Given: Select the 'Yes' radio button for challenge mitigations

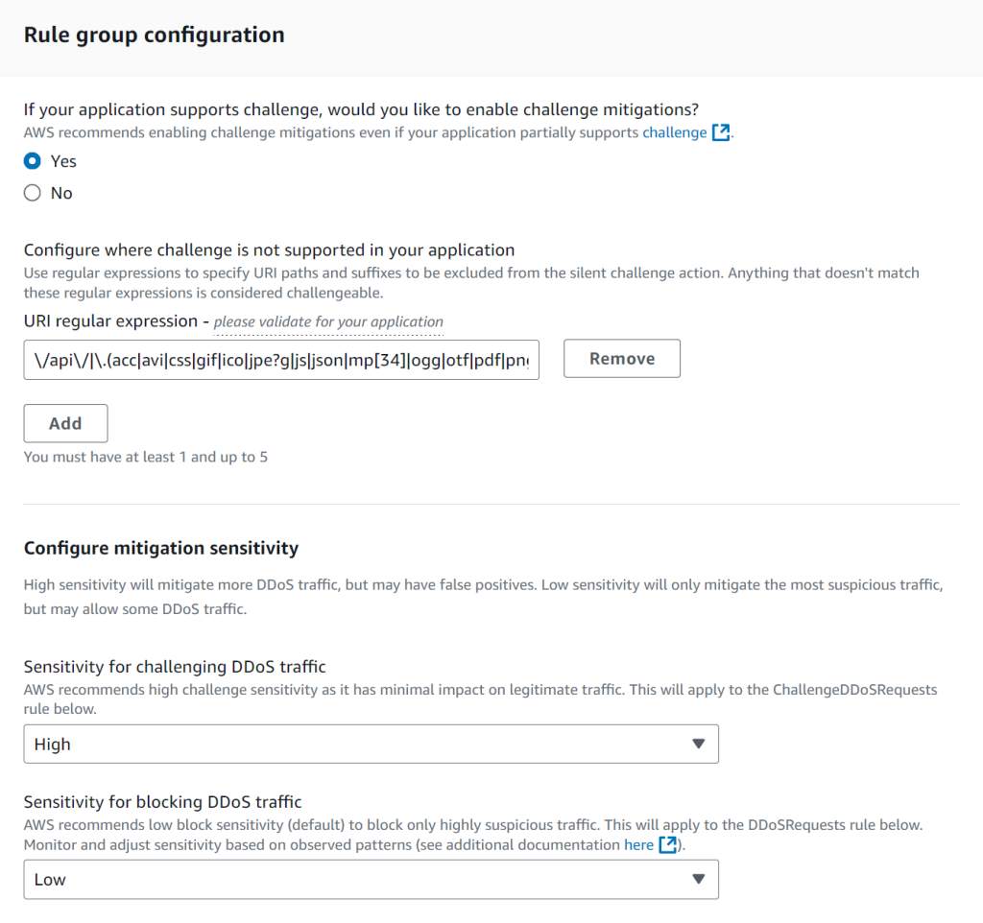Looking at the screenshot, I should tap(30, 161).
